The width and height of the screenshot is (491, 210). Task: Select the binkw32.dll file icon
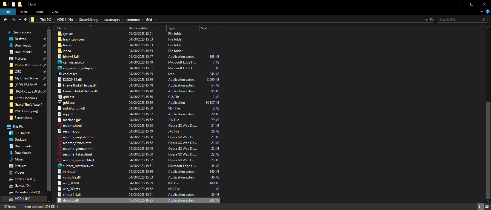point(60,57)
